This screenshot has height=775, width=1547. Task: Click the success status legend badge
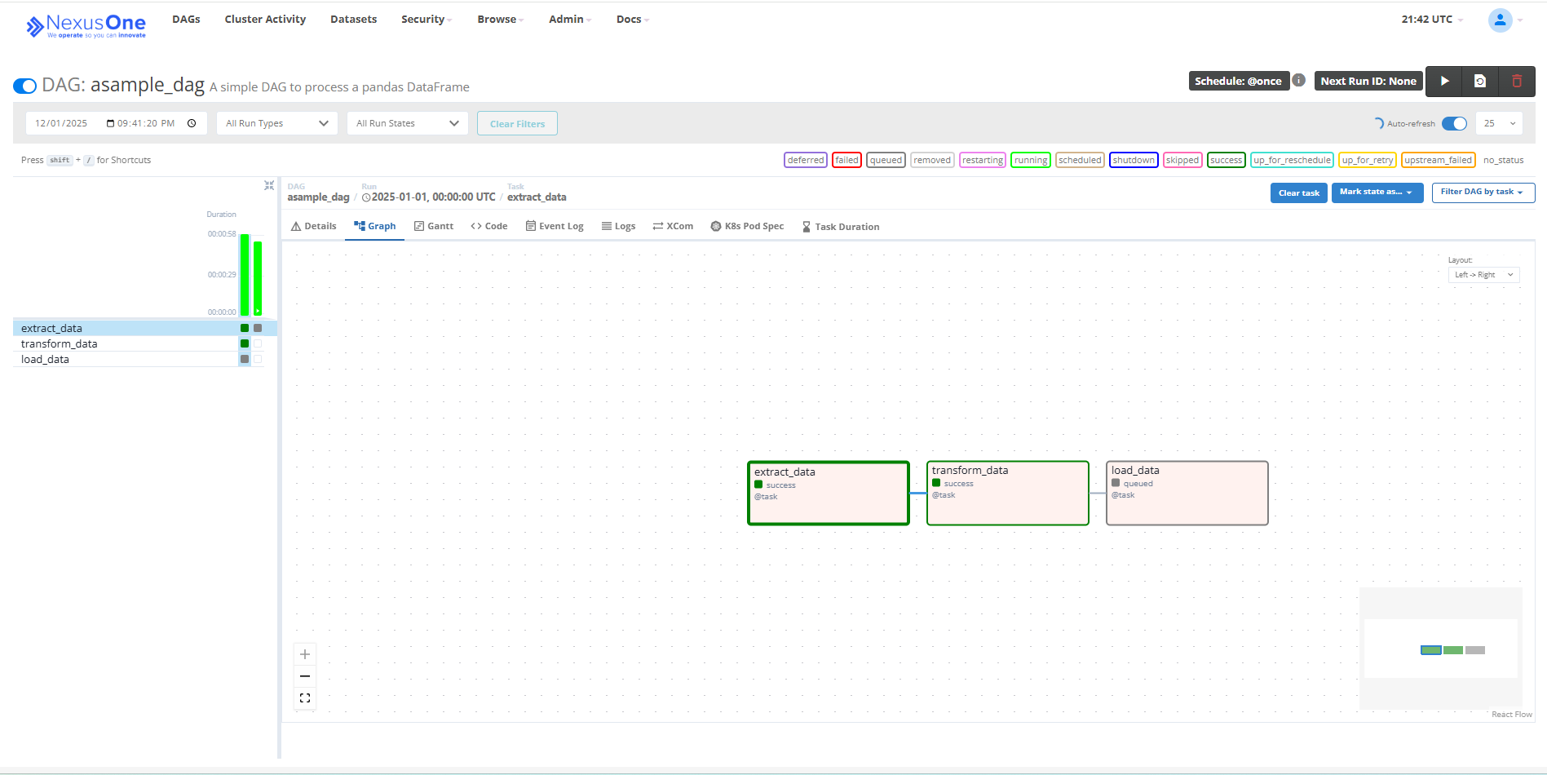(1226, 160)
